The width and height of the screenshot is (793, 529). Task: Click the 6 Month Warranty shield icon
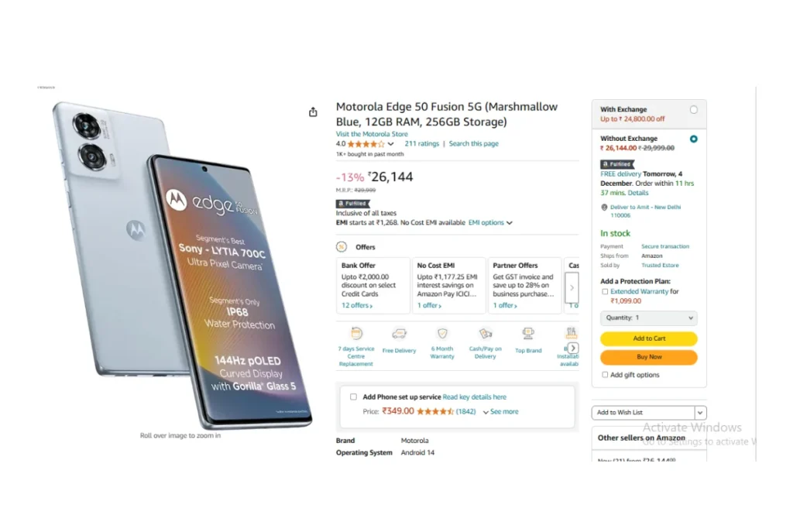[442, 334]
